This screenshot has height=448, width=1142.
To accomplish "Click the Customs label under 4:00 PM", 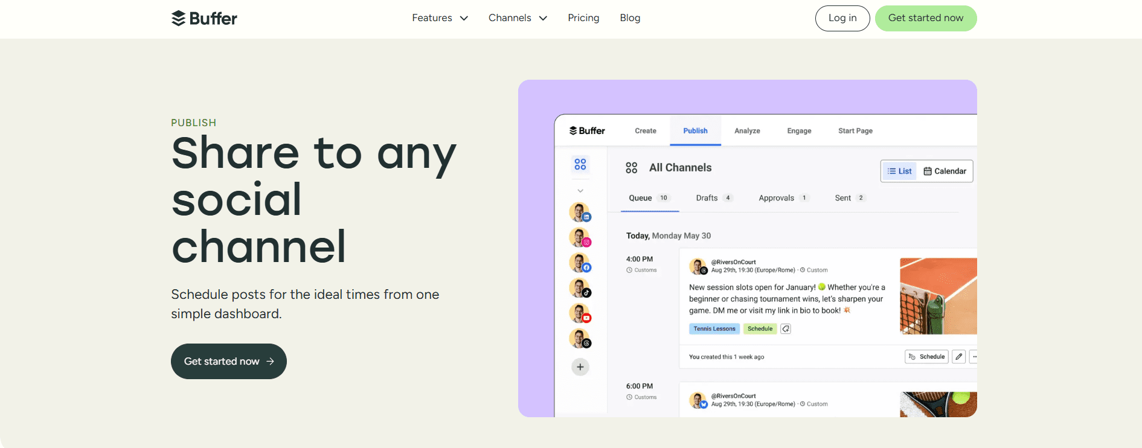I will [641, 270].
